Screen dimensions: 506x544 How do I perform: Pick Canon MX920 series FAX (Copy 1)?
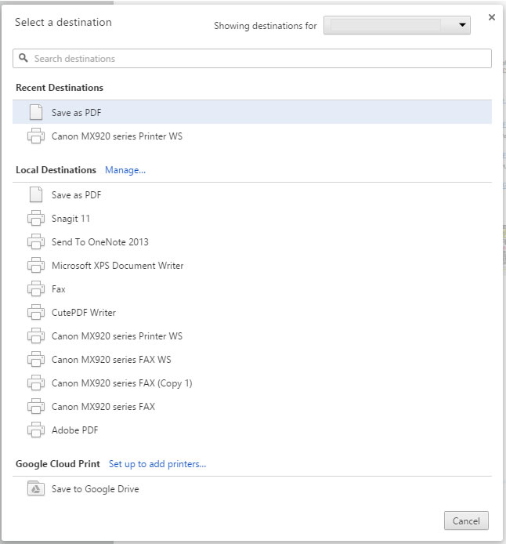[252, 383]
